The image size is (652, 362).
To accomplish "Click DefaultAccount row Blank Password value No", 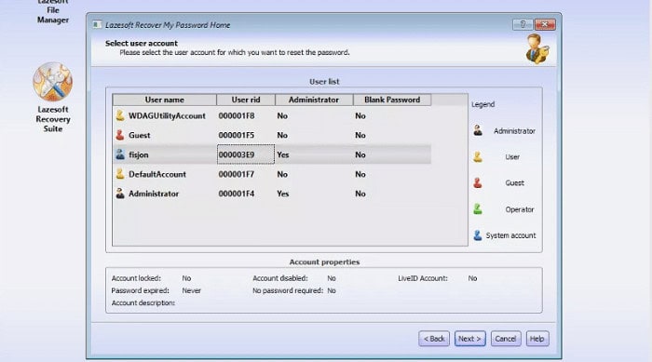I will (x=360, y=174).
